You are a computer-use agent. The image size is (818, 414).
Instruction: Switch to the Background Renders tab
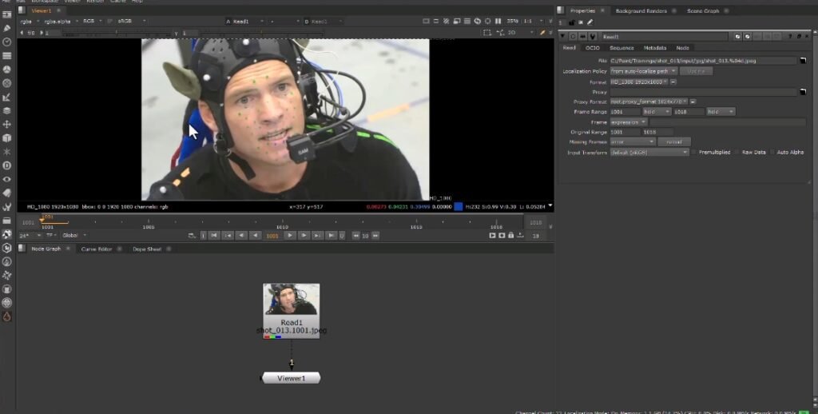click(x=641, y=11)
